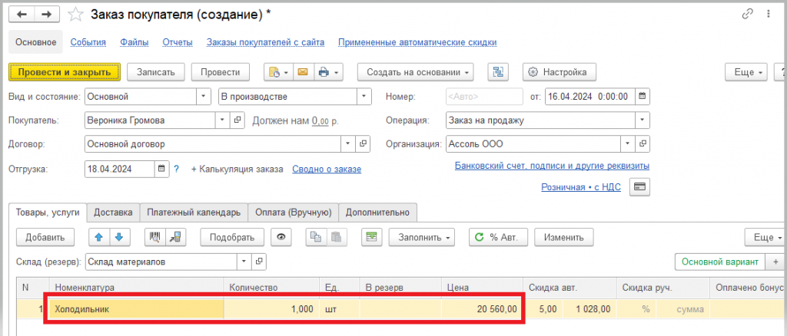Click the Изменить button
Viewport: 787px width, 336px height.
pos(565,237)
